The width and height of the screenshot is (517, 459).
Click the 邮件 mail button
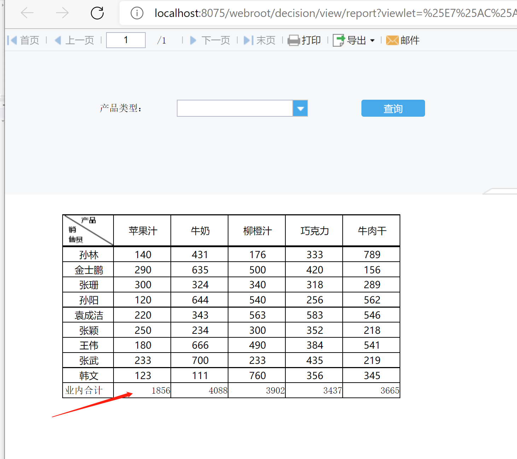click(403, 40)
